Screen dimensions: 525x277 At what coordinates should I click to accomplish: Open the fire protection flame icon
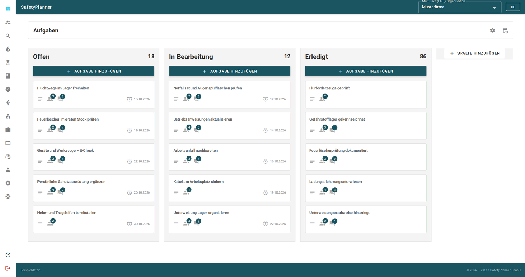click(8, 49)
